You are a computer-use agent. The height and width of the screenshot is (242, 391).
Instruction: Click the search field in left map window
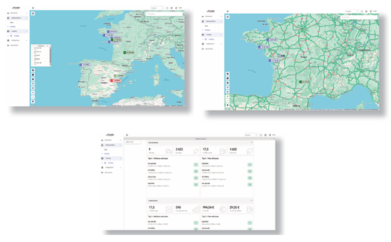click(164, 14)
